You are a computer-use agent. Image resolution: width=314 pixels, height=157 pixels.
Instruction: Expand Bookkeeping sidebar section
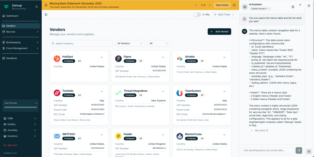click(x=21, y=42)
